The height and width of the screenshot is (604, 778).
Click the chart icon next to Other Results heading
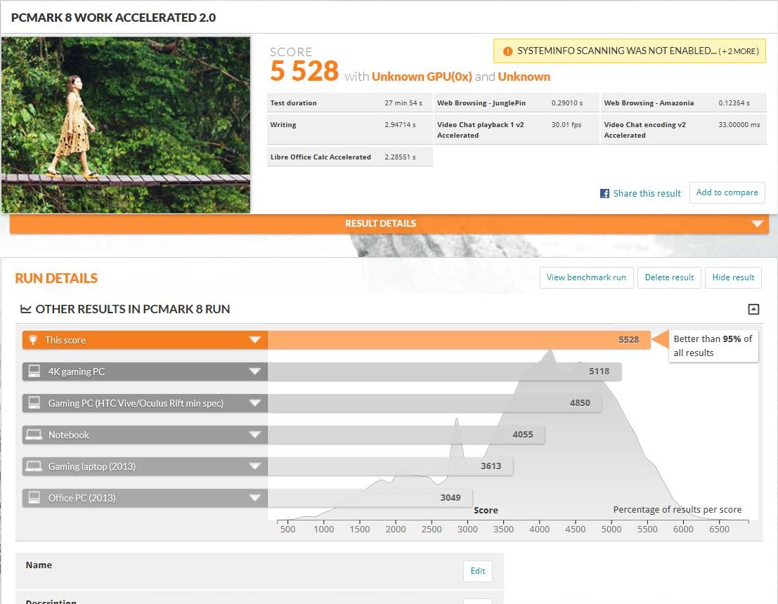pyautogui.click(x=25, y=309)
